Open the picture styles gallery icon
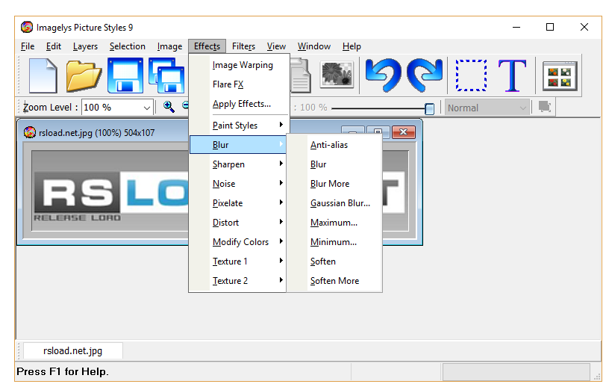 tap(560, 76)
